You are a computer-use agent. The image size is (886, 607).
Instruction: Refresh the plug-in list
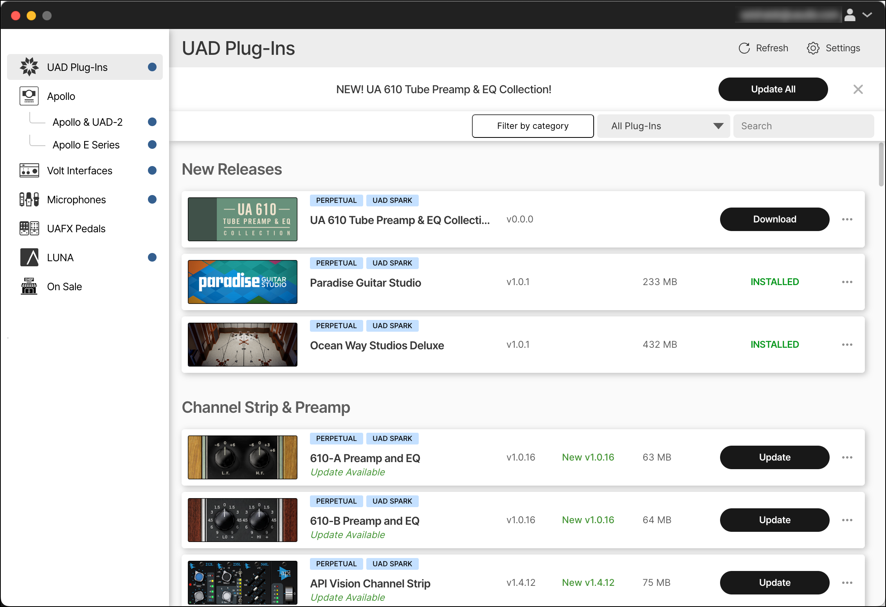click(763, 48)
